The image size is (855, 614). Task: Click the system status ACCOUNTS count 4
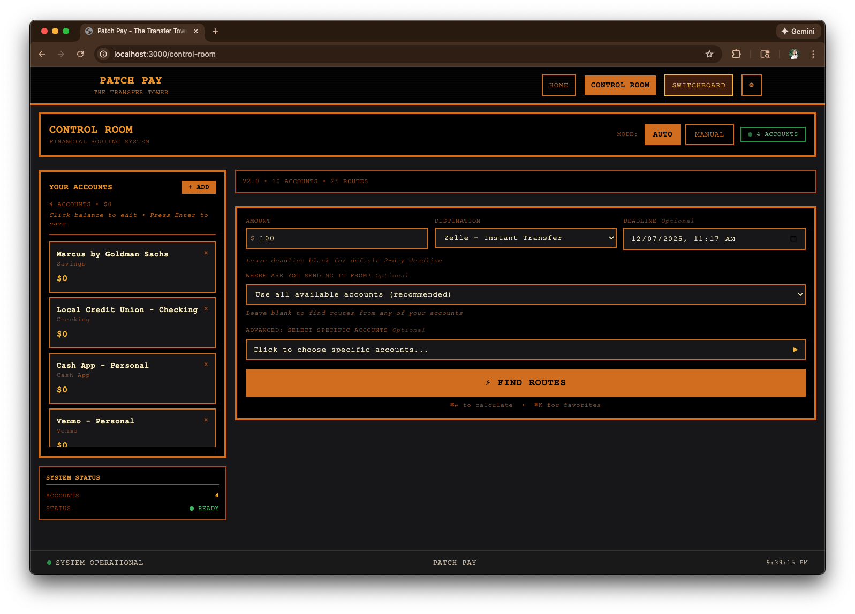[x=217, y=496]
